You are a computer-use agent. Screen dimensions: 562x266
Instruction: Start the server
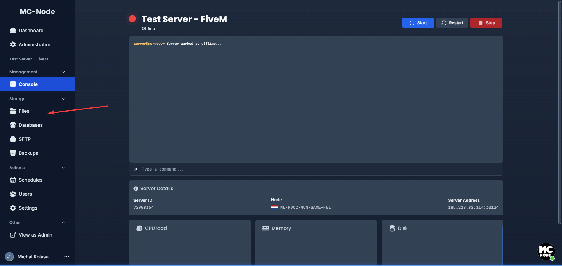418,23
